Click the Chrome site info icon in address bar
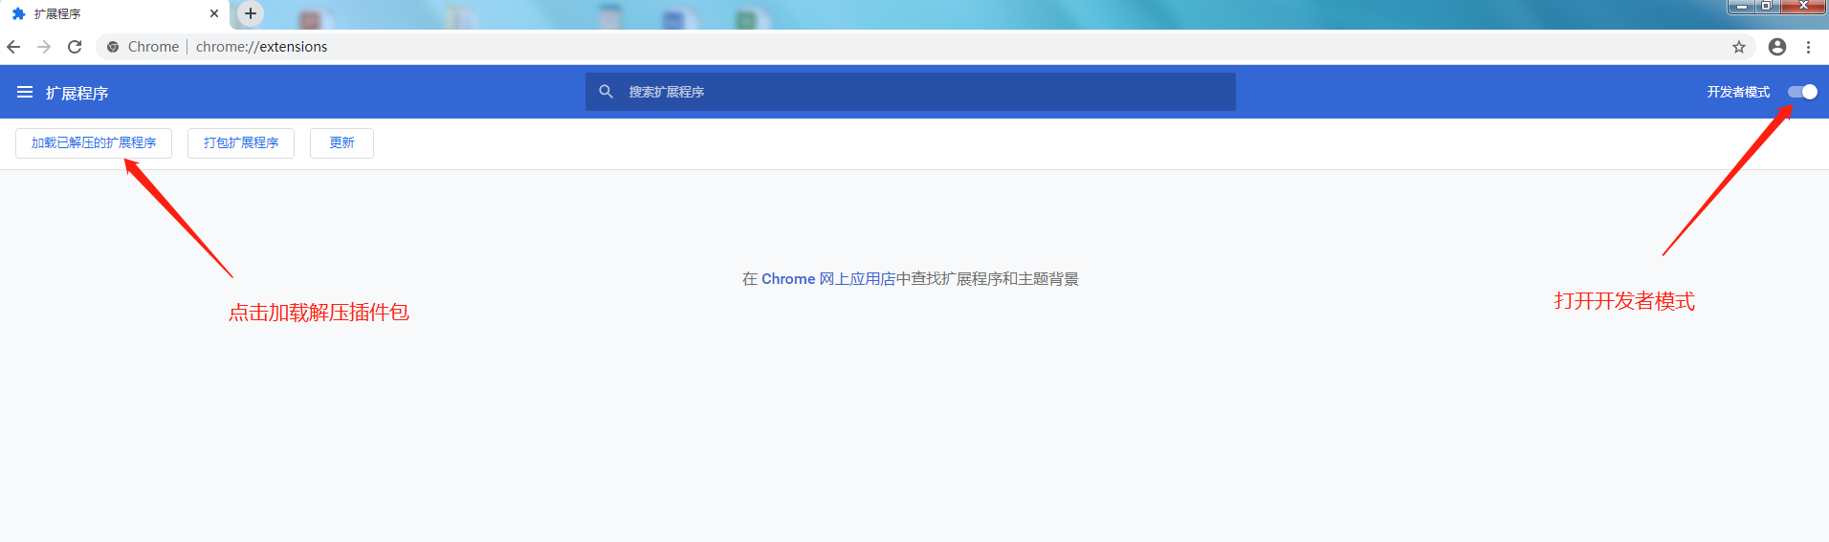 pos(113,47)
